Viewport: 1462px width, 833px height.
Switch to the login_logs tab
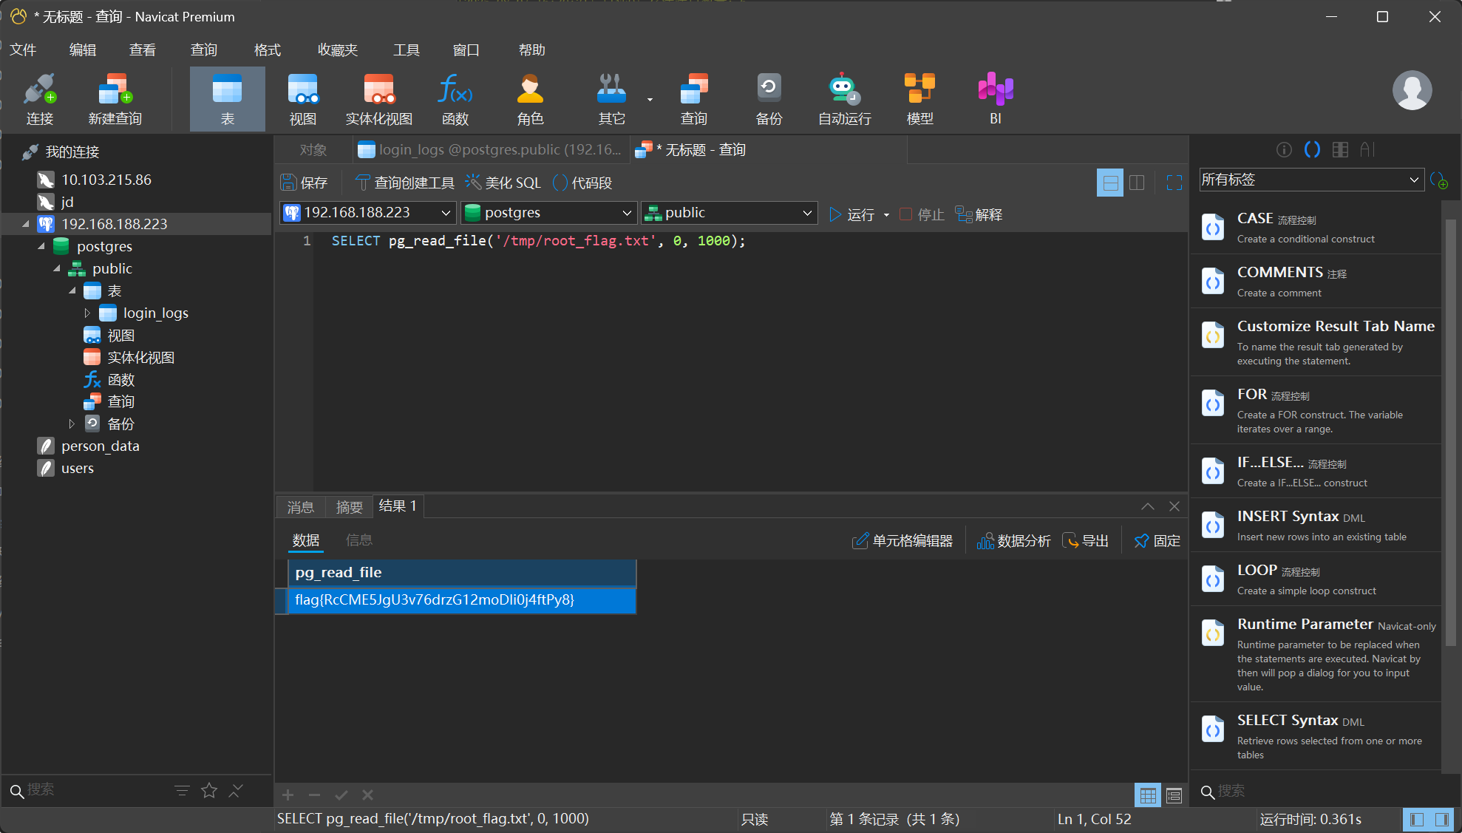point(491,150)
